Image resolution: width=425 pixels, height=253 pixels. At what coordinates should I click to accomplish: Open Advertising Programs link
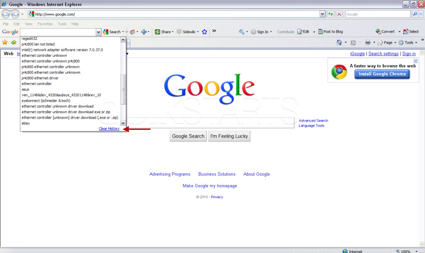[170, 174]
